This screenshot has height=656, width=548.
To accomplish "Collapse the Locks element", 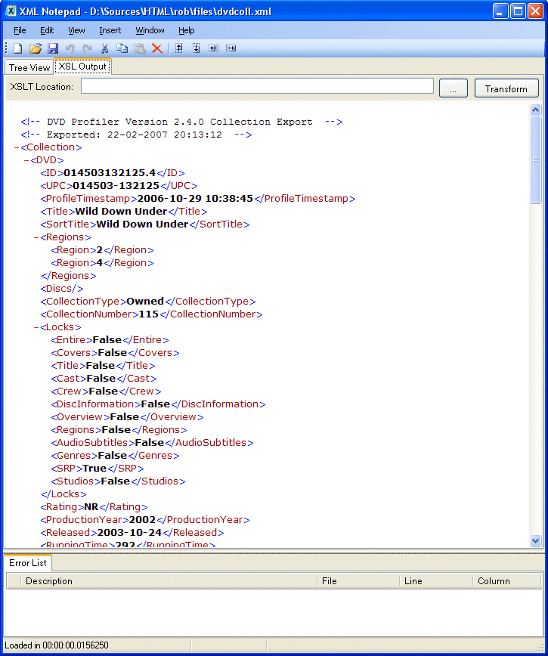I will (x=36, y=327).
